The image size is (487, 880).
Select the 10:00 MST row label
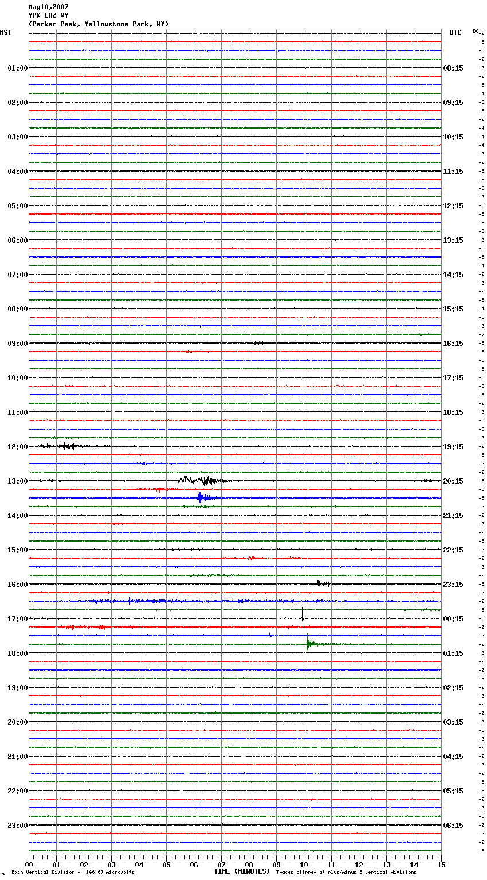pos(17,378)
